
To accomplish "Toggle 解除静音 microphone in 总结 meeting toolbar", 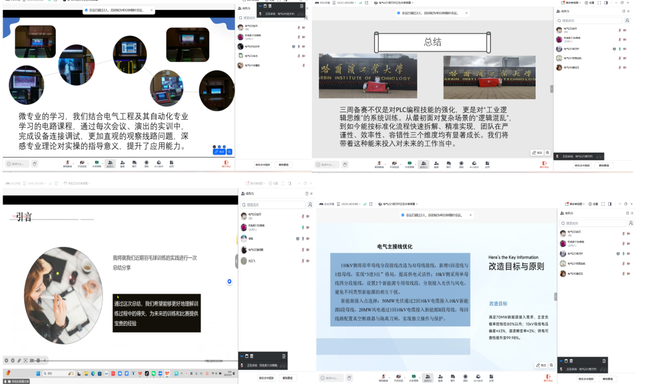I will pos(380,165).
